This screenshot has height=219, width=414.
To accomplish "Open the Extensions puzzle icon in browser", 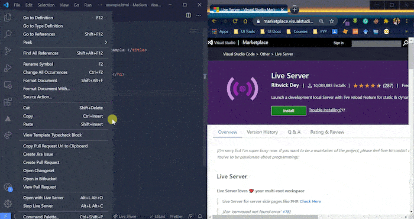I will (386, 21).
